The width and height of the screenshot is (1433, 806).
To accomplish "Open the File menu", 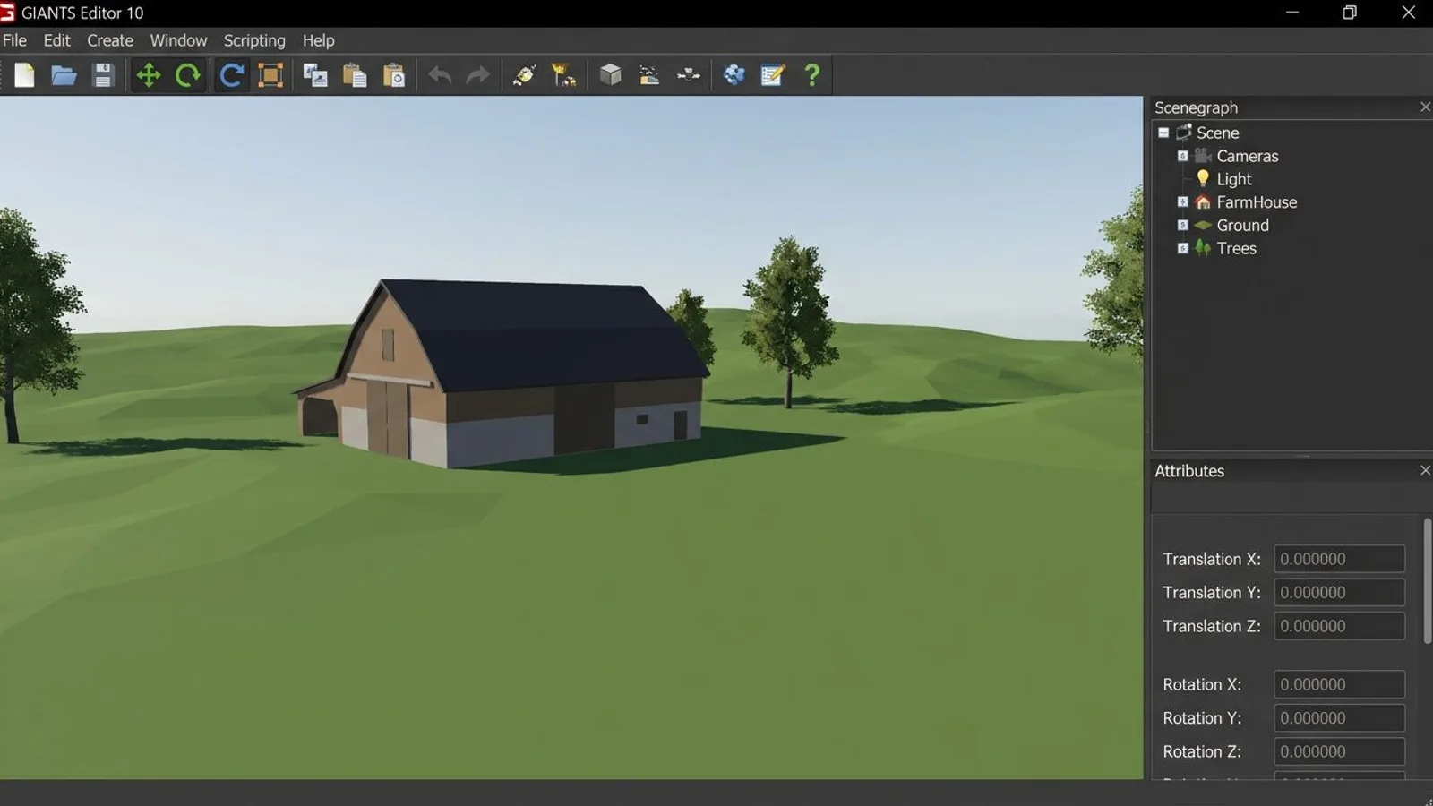I will [14, 40].
